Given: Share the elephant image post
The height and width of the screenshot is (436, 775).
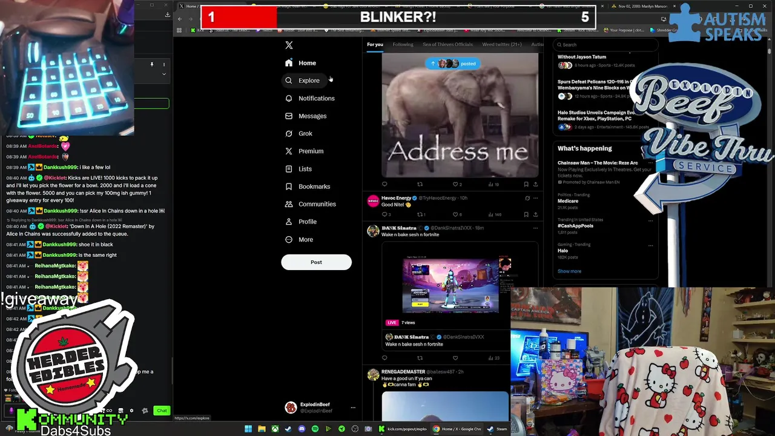Looking at the screenshot, I should (x=535, y=184).
